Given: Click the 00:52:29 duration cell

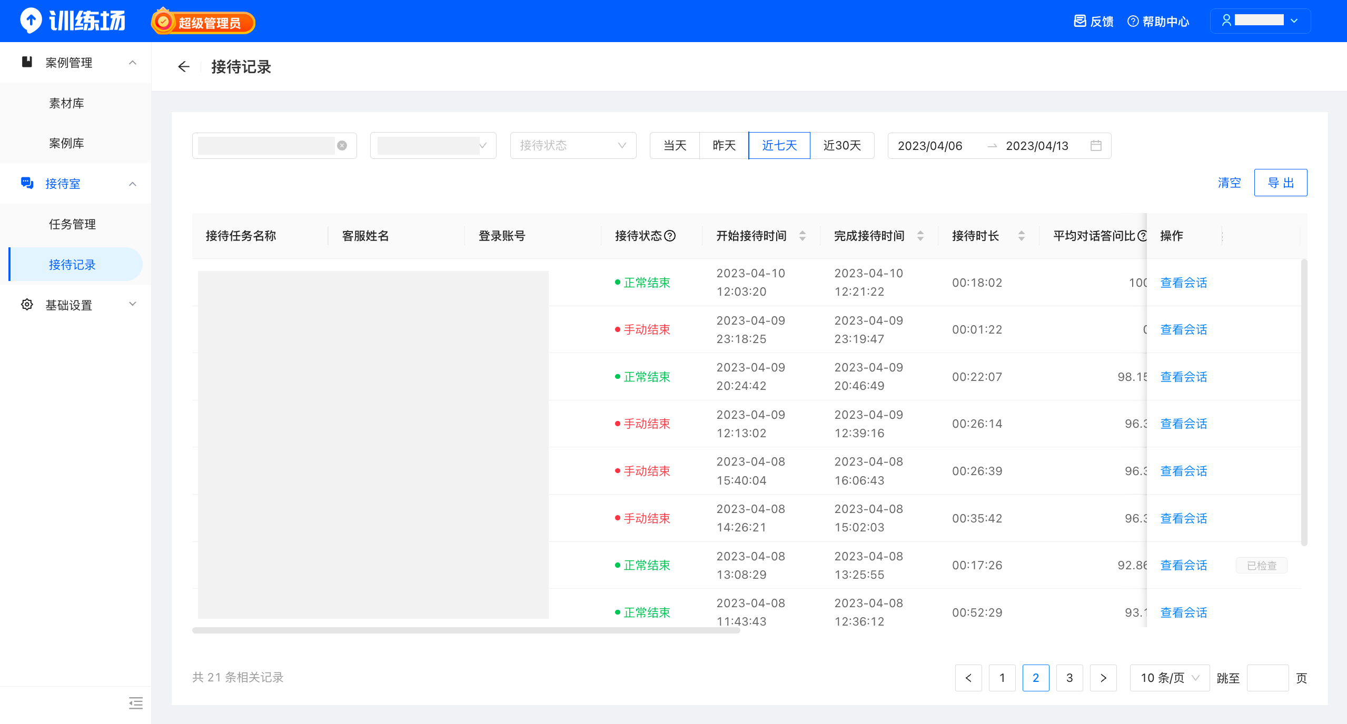Looking at the screenshot, I should pyautogui.click(x=977, y=612).
